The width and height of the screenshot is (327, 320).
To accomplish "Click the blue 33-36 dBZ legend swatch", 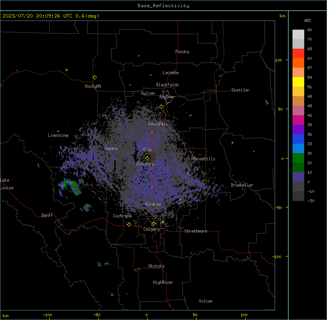I will coord(298,139).
